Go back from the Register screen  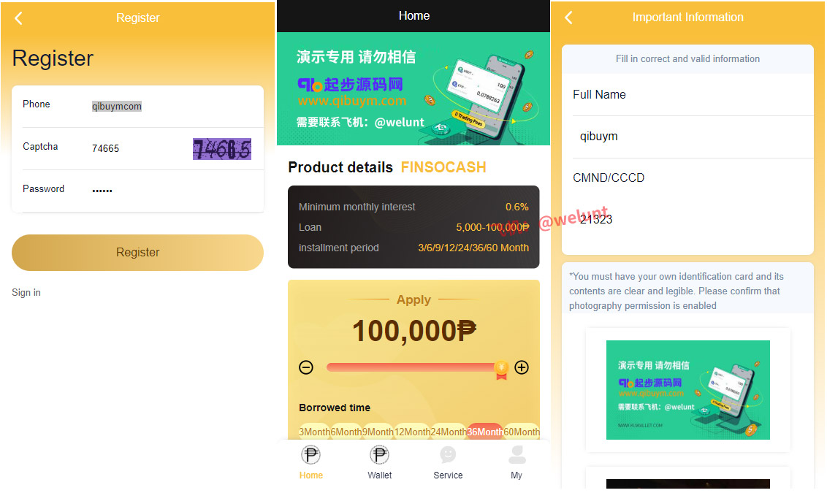[x=18, y=18]
